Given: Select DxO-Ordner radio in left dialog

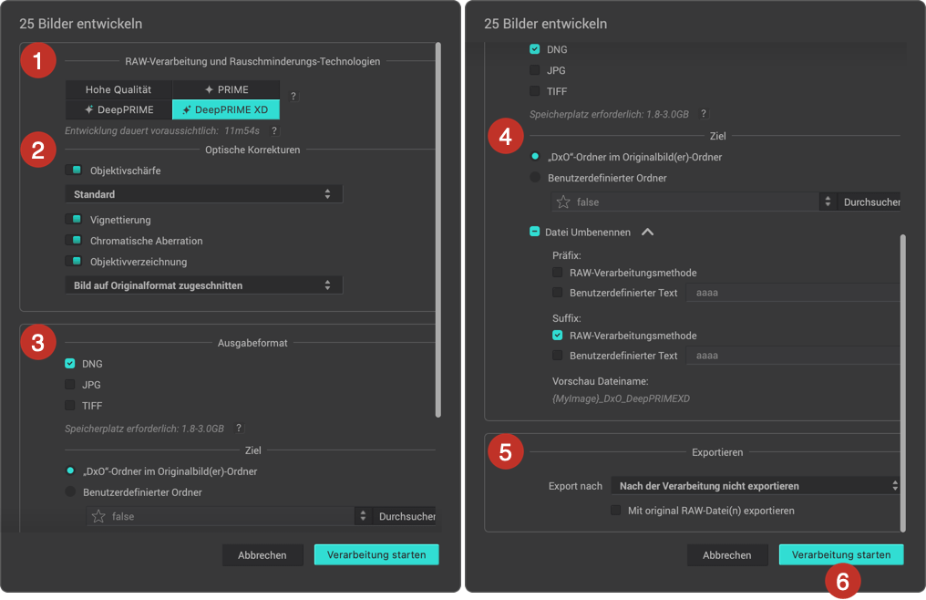Looking at the screenshot, I should click(70, 471).
